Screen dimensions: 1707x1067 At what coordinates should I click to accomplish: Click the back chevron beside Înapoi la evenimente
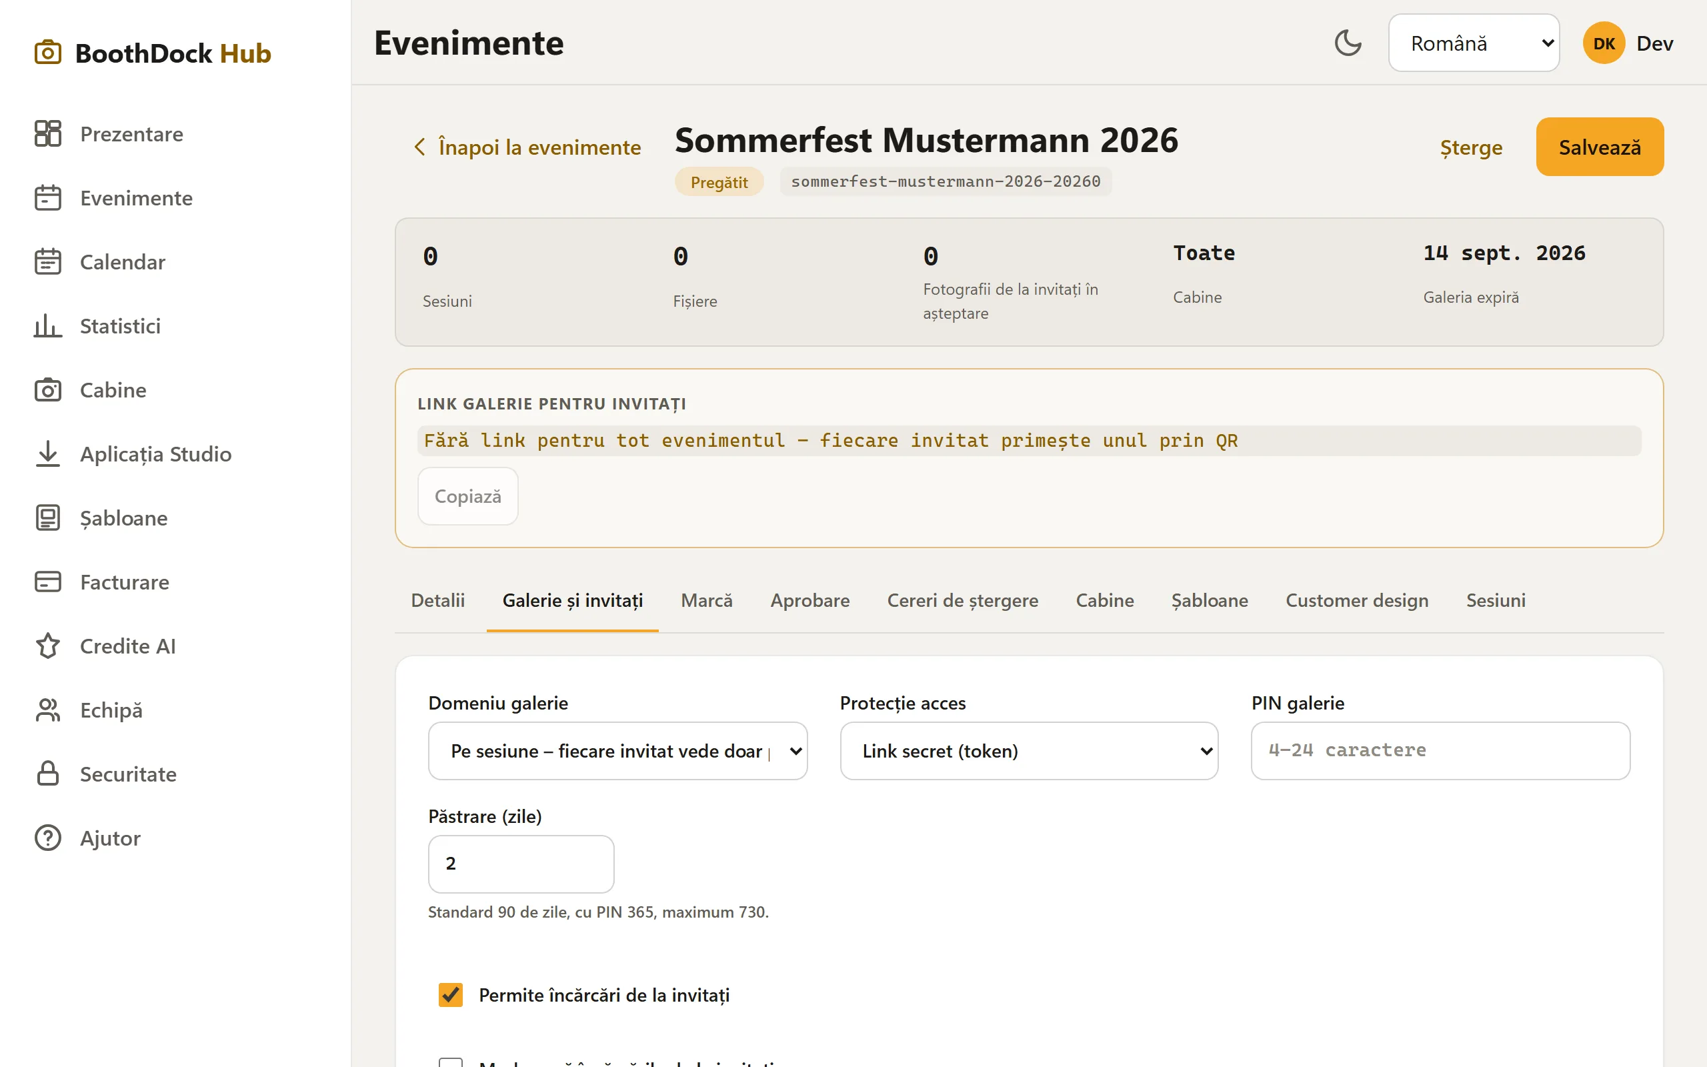point(419,147)
